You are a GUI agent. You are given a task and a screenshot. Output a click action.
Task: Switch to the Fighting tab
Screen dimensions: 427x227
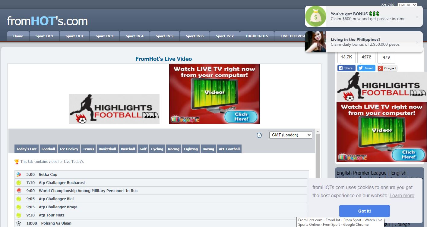pyautogui.click(x=191, y=149)
